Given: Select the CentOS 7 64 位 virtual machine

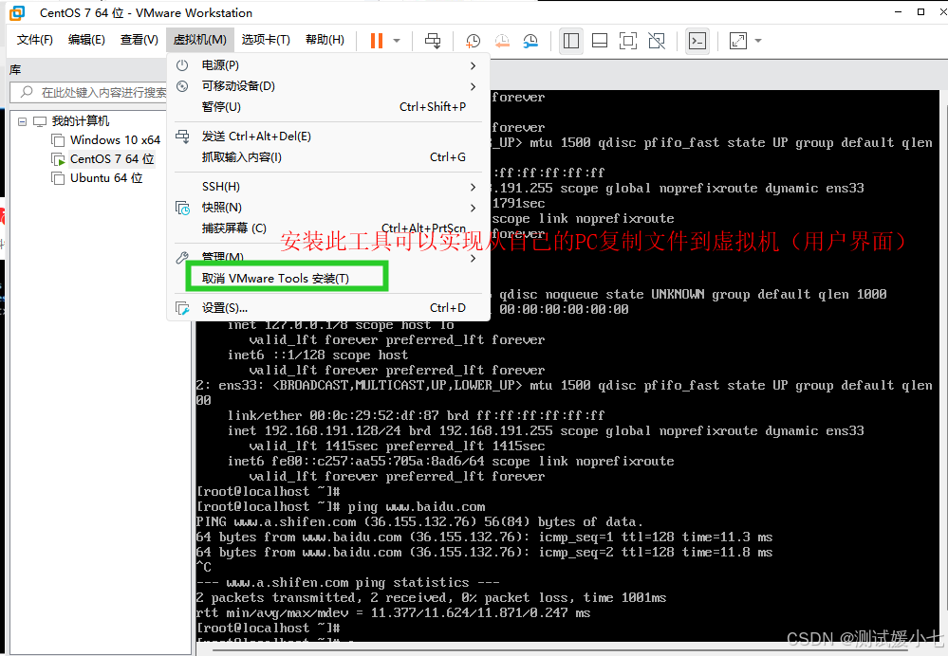Looking at the screenshot, I should click(x=112, y=159).
